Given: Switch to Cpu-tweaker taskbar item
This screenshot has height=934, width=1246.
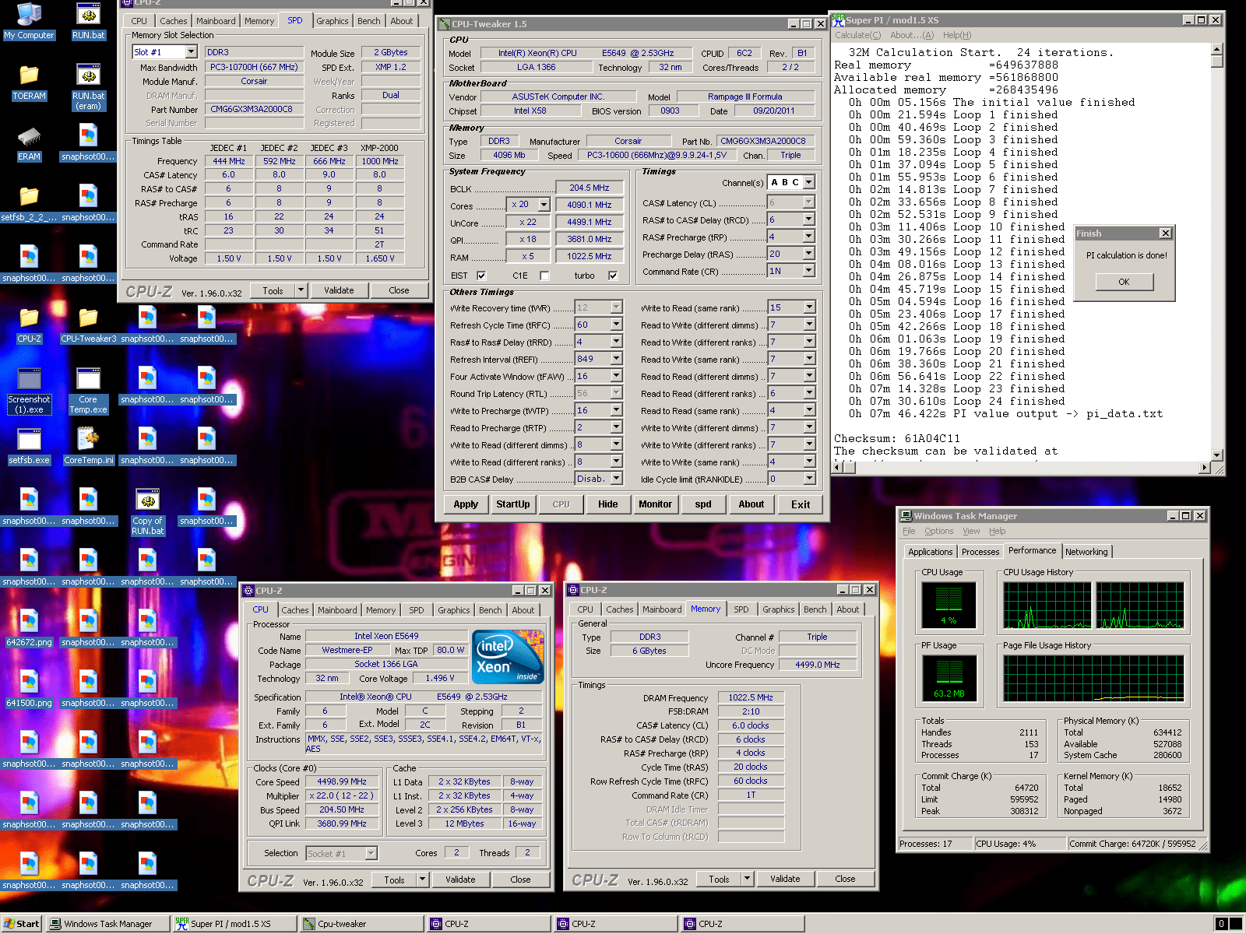Looking at the screenshot, I should pyautogui.click(x=361, y=924).
